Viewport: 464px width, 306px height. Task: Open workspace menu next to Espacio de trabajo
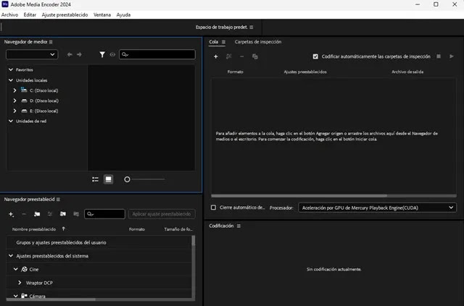click(x=252, y=27)
